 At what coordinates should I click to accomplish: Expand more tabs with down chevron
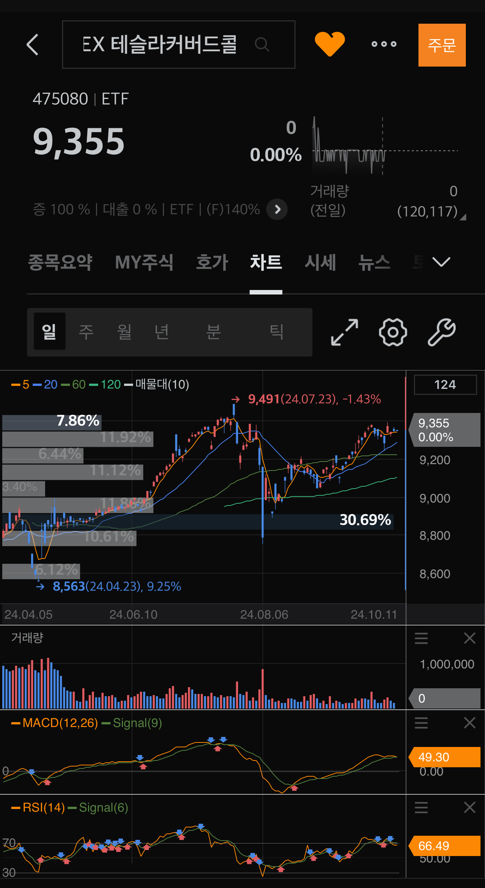[441, 262]
